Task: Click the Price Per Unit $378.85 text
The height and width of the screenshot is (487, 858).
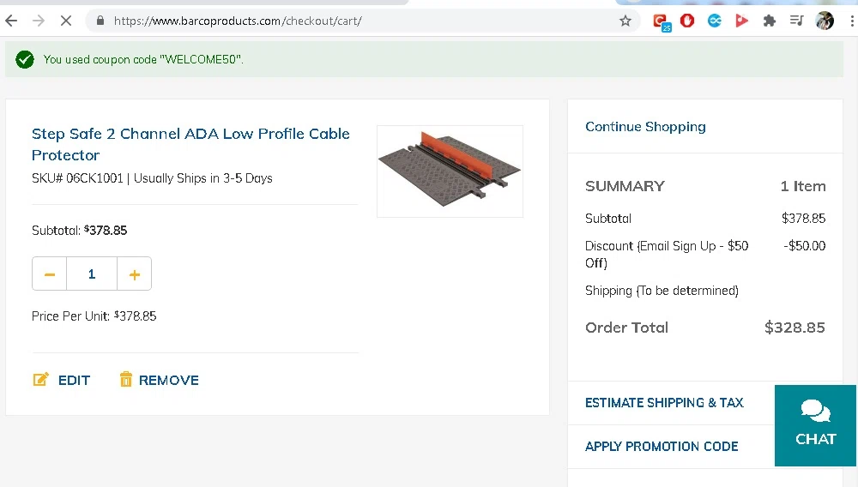Action: click(94, 316)
